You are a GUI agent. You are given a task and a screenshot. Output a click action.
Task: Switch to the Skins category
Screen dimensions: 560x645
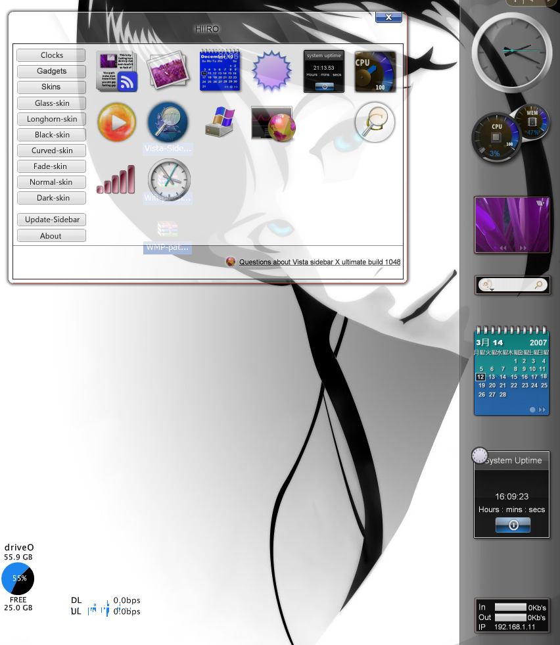pos(51,87)
